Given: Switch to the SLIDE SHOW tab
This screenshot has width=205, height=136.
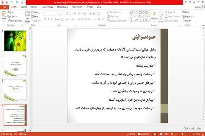Looking at the screenshot, I should [x=77, y=7].
